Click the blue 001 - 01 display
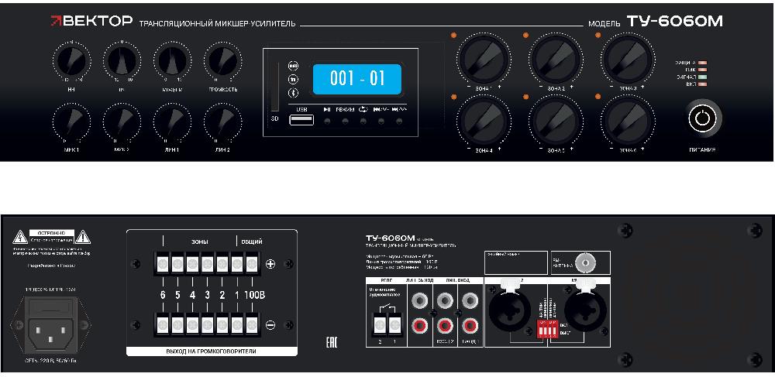Viewport: 775px width, 377px height. coord(356,80)
